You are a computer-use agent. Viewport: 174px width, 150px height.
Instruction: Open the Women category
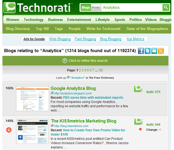coord(13,20)
